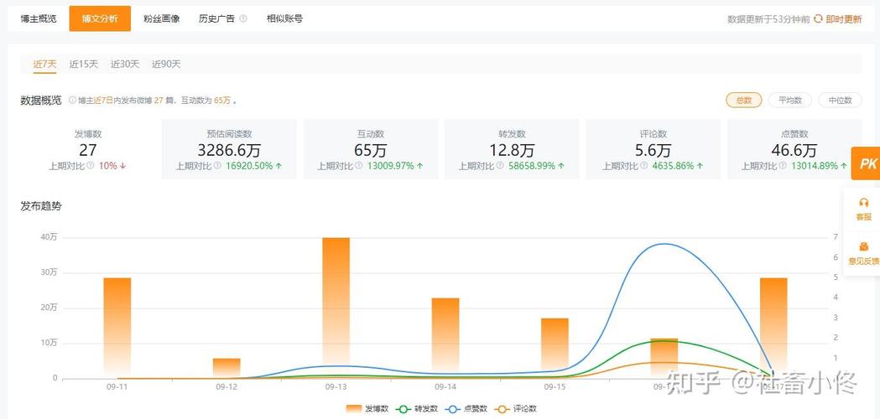
Task: Click the peak of the blue 点赞数 curve
Action: (664, 244)
